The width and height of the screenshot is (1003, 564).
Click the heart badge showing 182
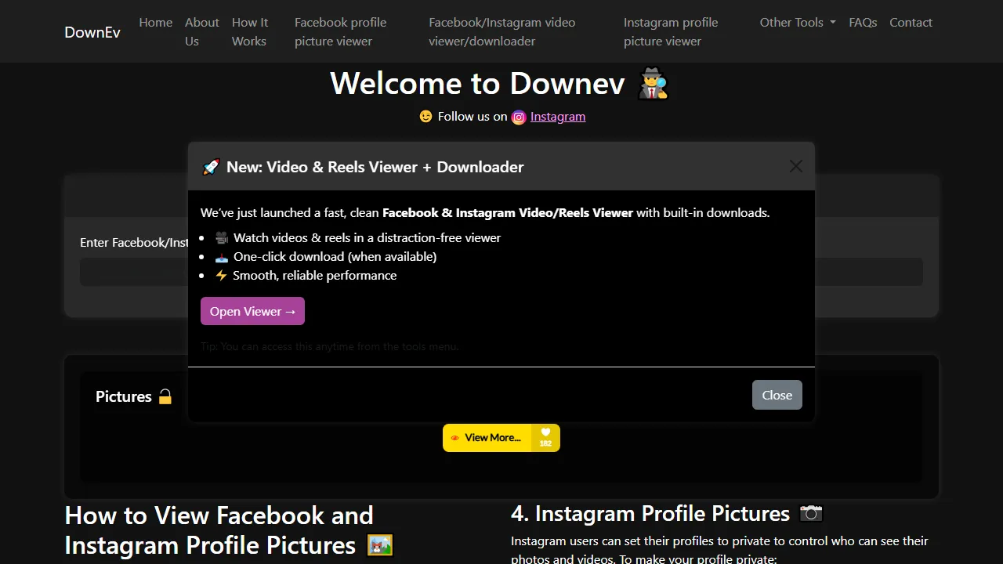tap(545, 438)
